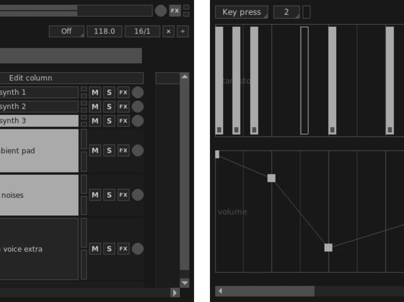
Task: Click the 118.0 tempo field
Action: click(104, 31)
